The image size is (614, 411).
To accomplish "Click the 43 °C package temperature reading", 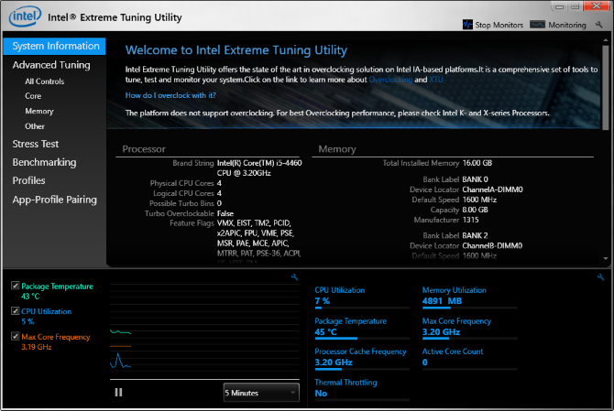I will coord(30,296).
